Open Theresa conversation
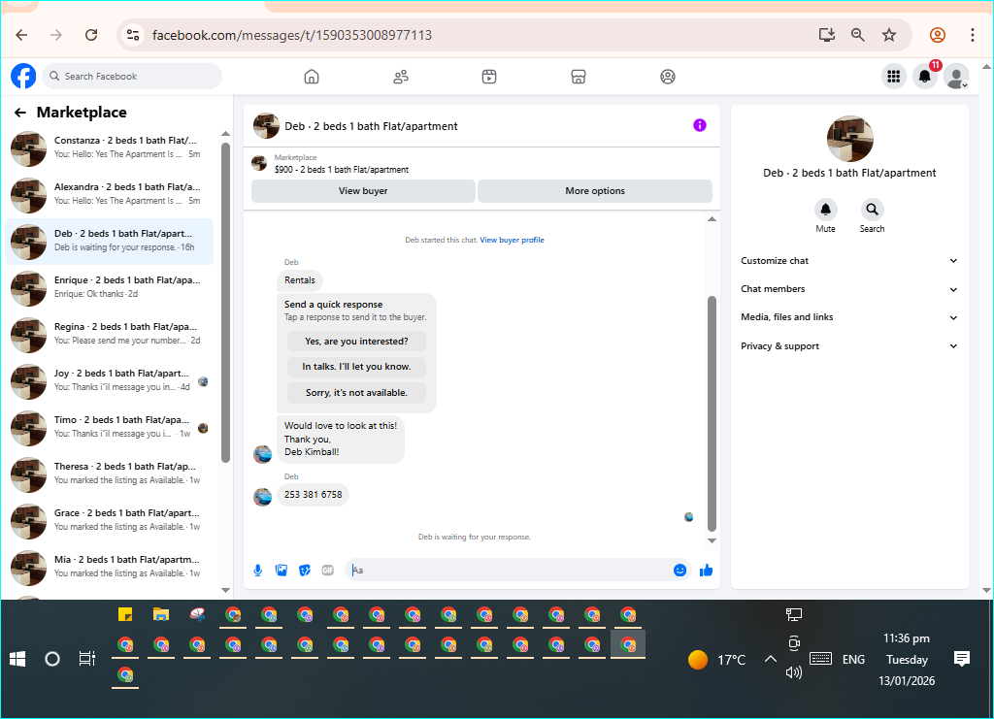 click(x=110, y=474)
